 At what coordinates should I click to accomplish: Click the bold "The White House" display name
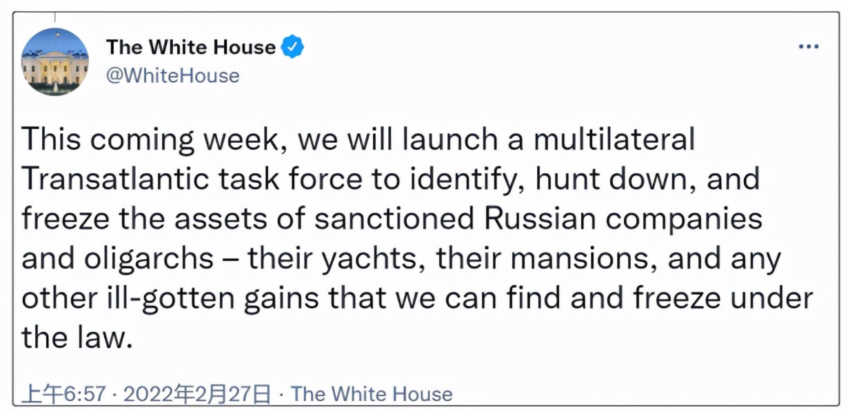tap(190, 48)
